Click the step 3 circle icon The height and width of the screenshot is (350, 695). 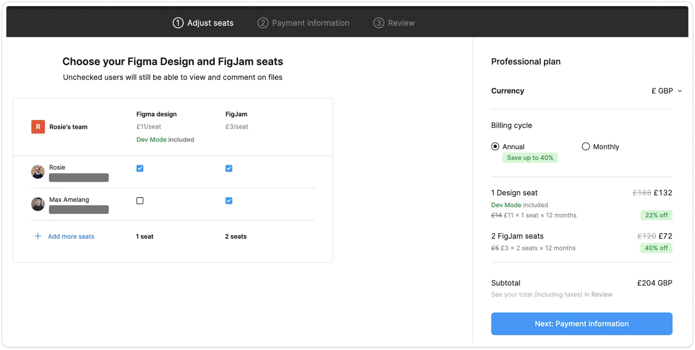click(378, 23)
